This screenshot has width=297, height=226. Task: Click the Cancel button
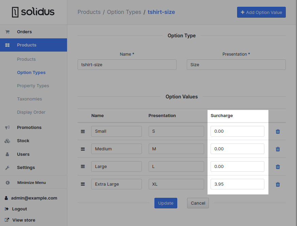pyautogui.click(x=198, y=203)
